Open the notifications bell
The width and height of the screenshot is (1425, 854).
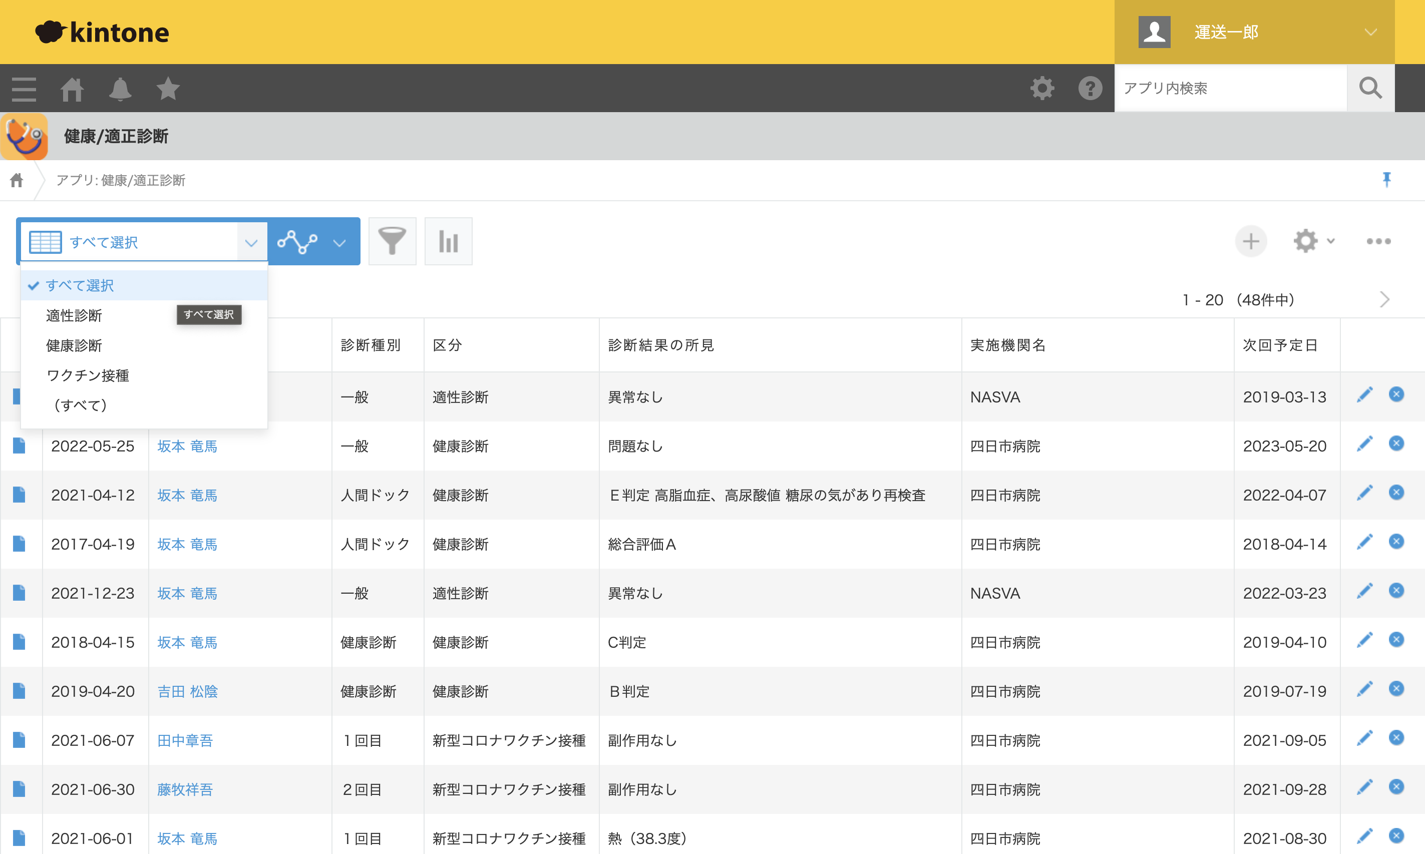(120, 89)
